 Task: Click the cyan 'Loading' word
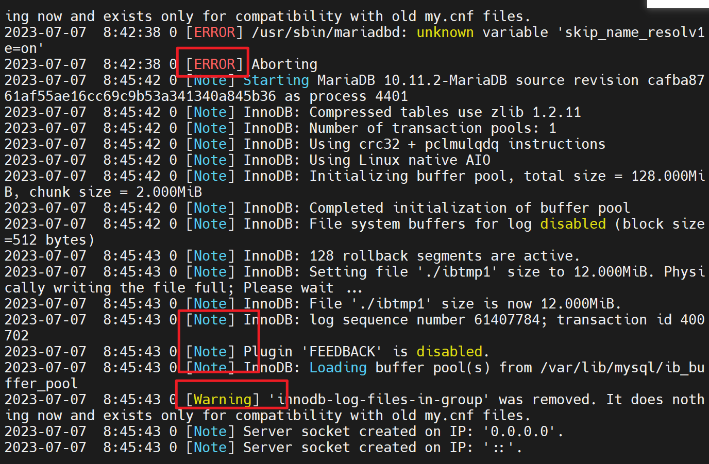pyautogui.click(x=338, y=368)
